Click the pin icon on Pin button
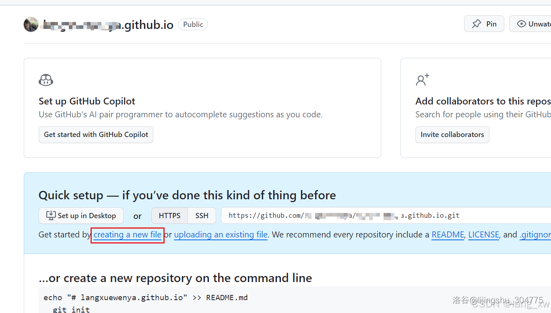551x313 pixels. 477,24
